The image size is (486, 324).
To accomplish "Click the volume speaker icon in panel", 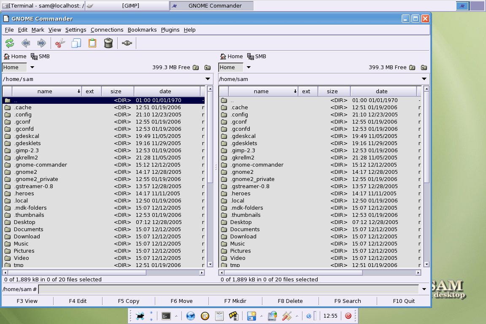I will click(309, 316).
